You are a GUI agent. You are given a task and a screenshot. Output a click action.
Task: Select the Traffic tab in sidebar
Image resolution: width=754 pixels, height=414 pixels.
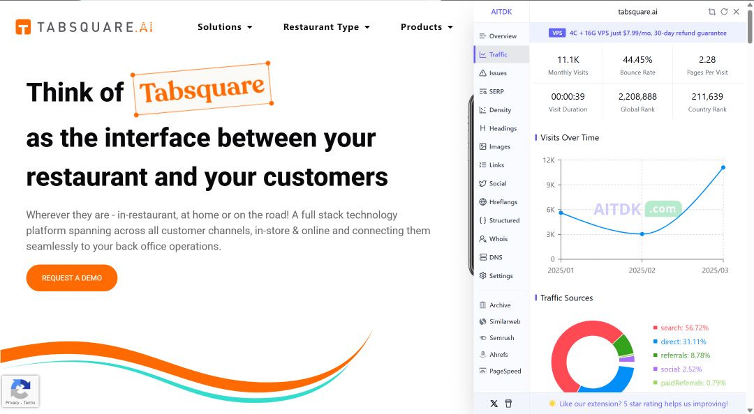[501, 55]
